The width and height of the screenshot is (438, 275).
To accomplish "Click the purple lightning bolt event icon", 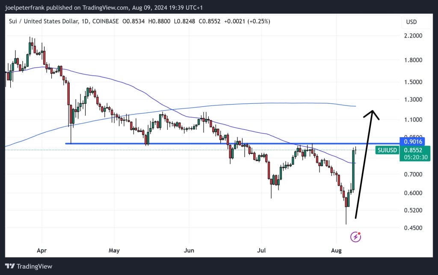I will (x=356, y=237).
